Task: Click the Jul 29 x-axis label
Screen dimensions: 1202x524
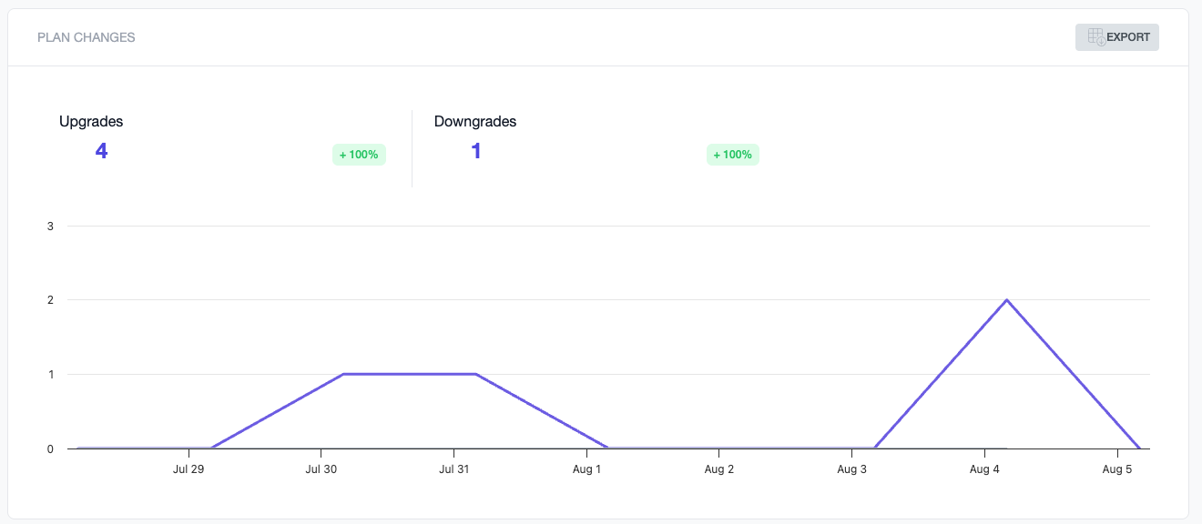Action: click(x=187, y=469)
